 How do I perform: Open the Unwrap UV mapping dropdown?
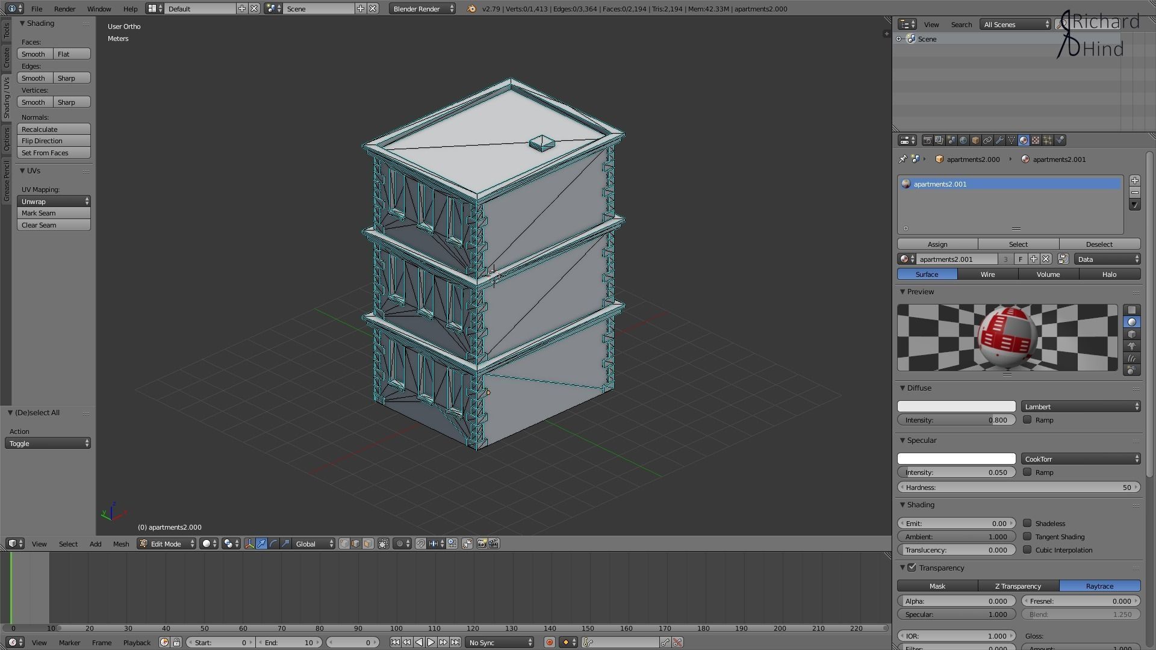pyautogui.click(x=54, y=201)
